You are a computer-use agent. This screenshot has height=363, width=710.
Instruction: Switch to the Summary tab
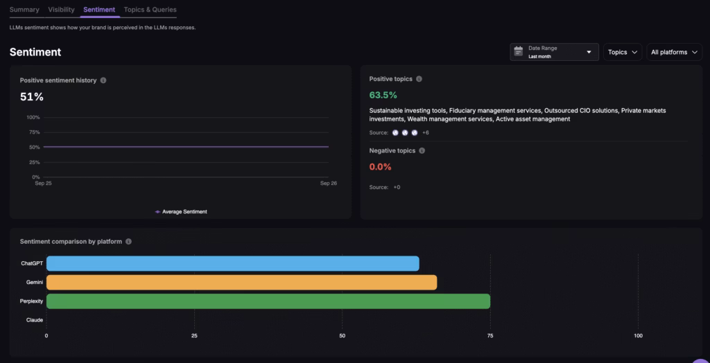pos(24,10)
